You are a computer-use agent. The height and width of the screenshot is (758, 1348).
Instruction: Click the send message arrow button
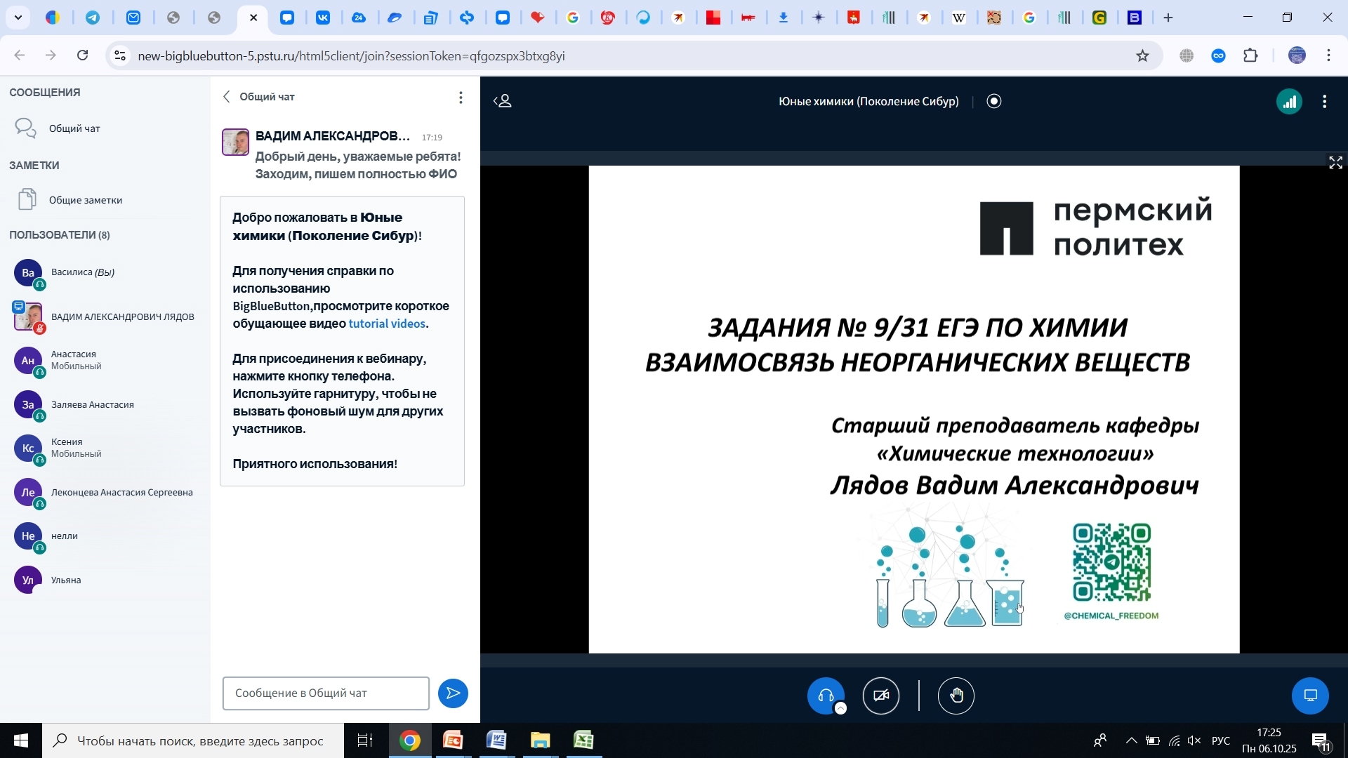coord(453,693)
